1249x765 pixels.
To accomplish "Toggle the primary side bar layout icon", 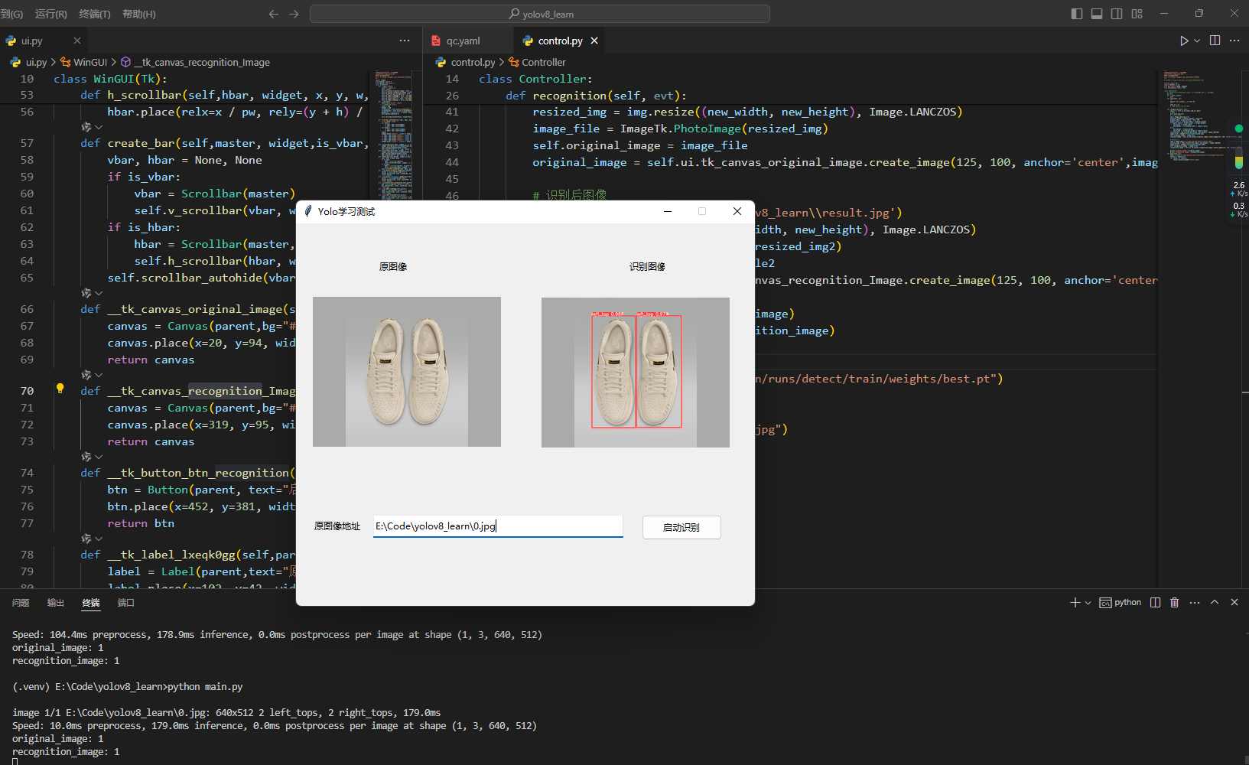I will click(1077, 14).
